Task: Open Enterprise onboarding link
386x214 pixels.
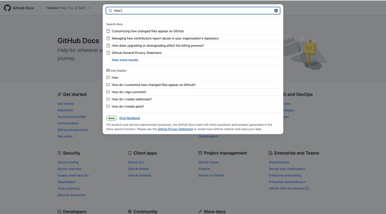Action: click(x=285, y=175)
